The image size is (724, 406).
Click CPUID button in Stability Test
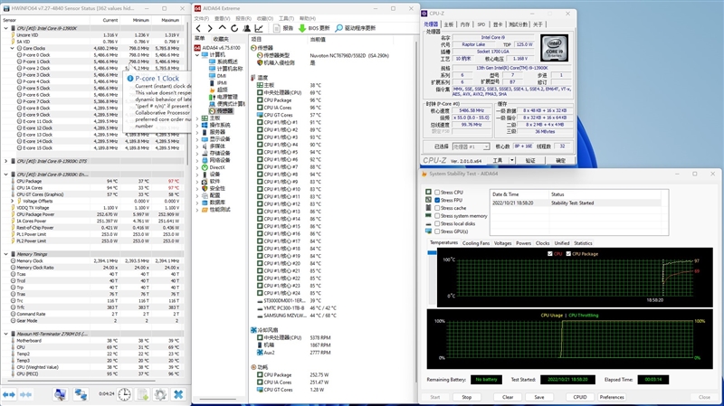click(580, 397)
